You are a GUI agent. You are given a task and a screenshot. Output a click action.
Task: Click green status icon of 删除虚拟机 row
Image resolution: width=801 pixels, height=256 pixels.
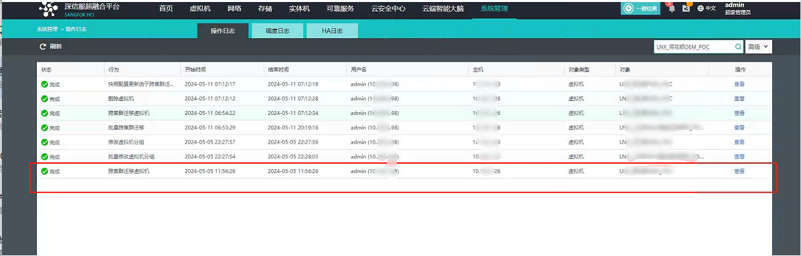(44, 98)
